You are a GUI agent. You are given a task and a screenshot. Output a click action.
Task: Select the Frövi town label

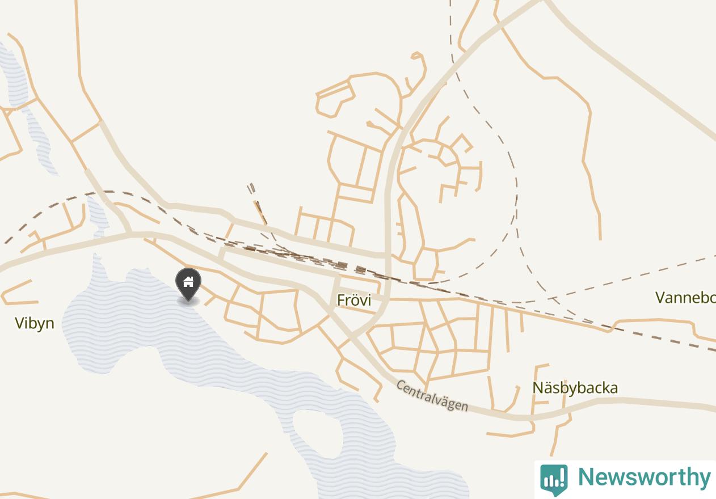point(354,299)
